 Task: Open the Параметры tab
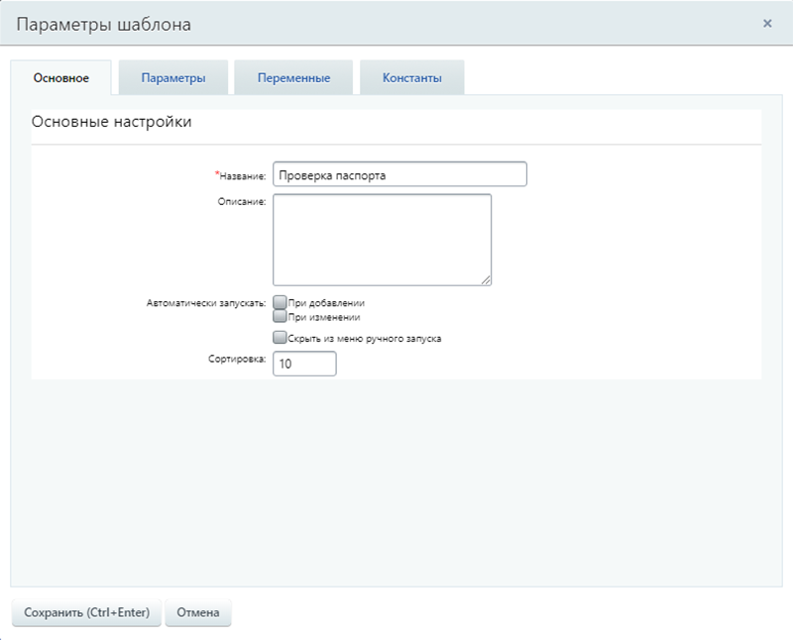173,78
